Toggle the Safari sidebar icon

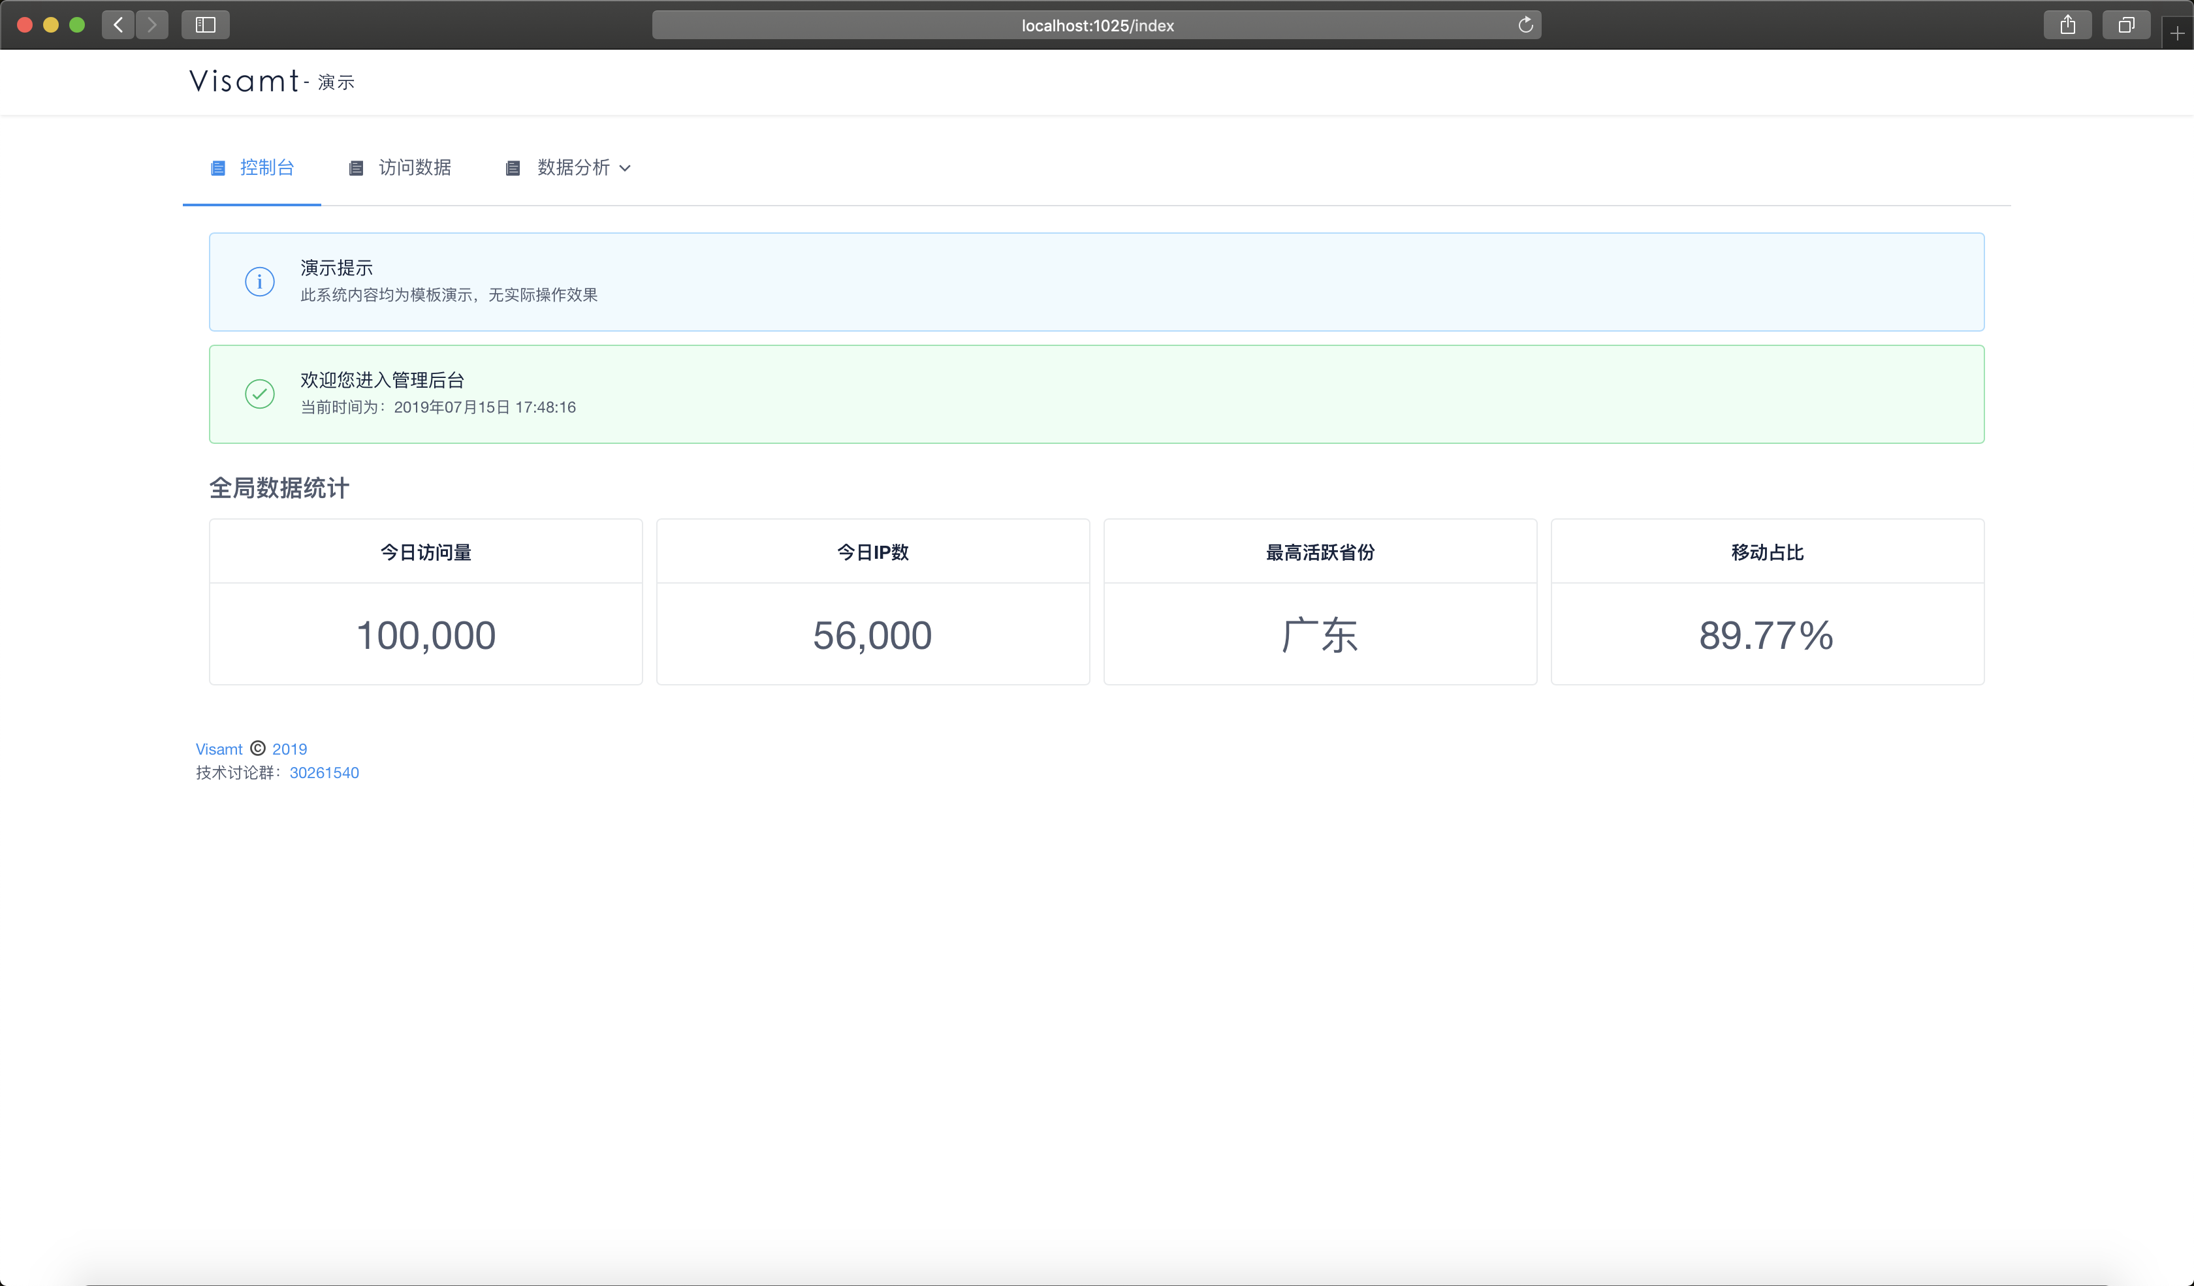tap(206, 24)
